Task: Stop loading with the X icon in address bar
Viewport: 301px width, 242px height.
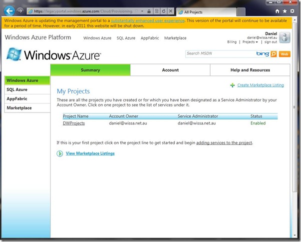Action: 170,11
